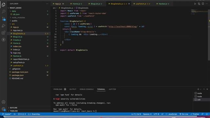210x118 pixels.
Task: Close the BlogDetails.js tab
Action: point(129,4)
